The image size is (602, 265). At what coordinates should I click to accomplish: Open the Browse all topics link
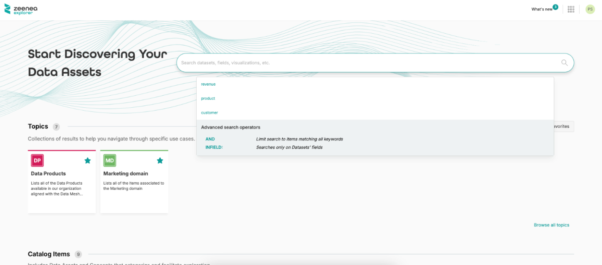551,225
